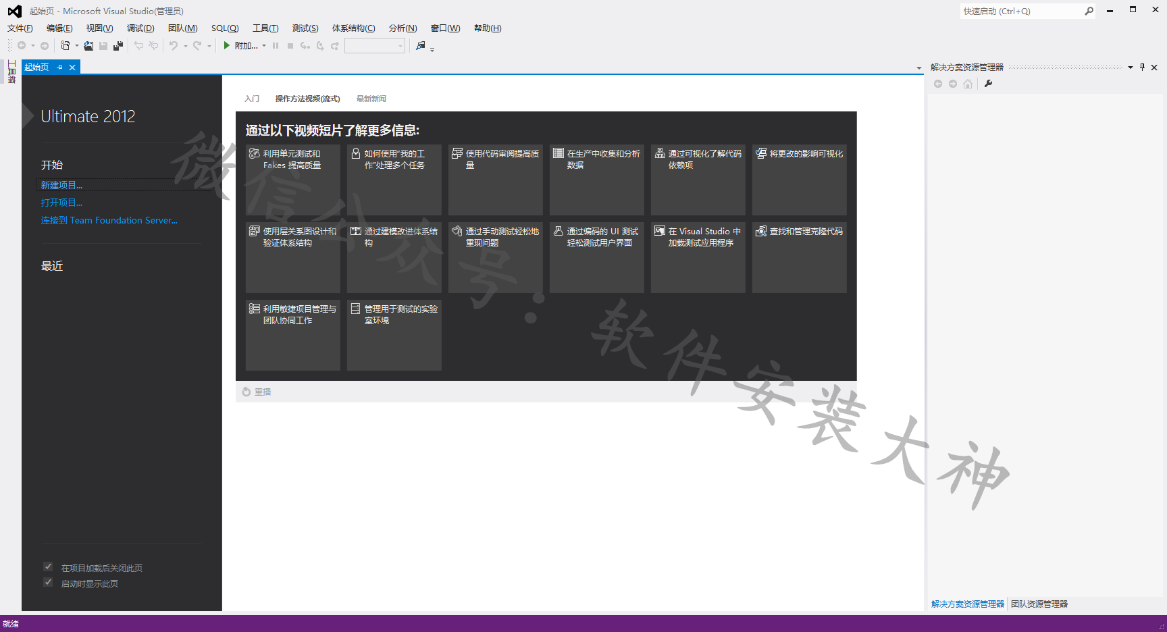The width and height of the screenshot is (1167, 632).
Task: Click the 重播 replay icon
Action: (247, 392)
